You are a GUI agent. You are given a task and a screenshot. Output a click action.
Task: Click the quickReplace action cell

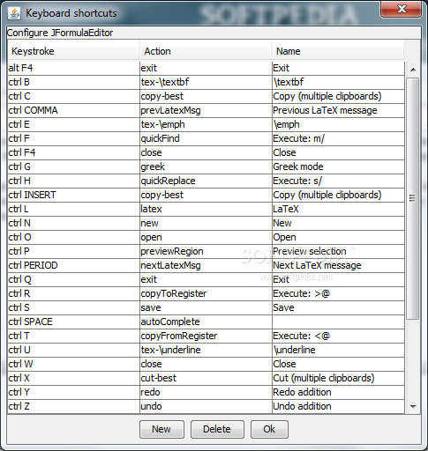pos(206,181)
